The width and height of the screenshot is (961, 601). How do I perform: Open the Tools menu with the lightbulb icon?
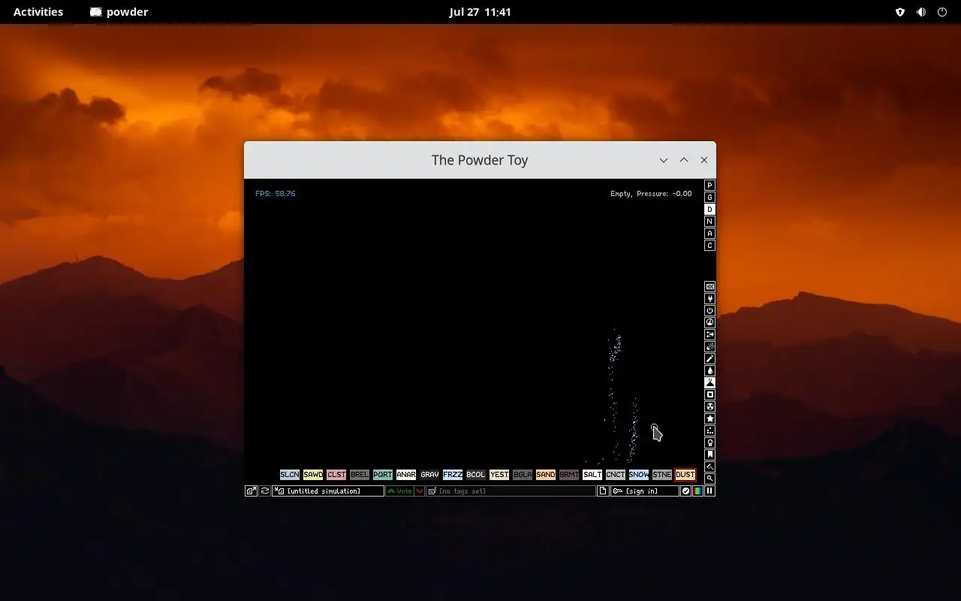[x=709, y=443]
